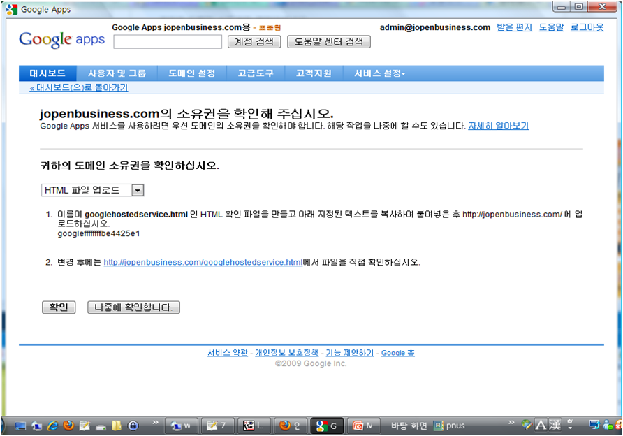Image resolution: width=623 pixels, height=436 pixels.
Task: Open the 서비스 약관 terms link
Action: point(228,353)
